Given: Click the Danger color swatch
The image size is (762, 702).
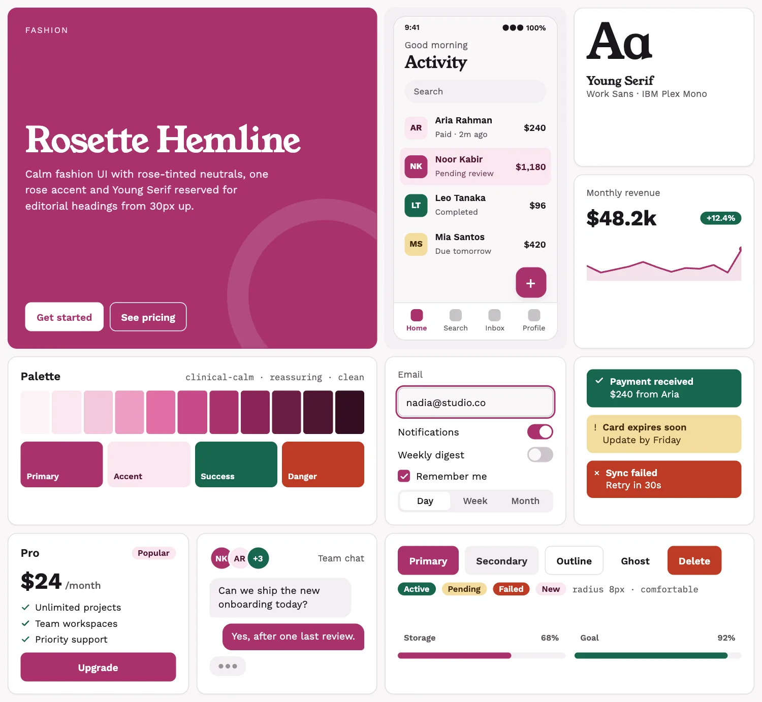Looking at the screenshot, I should click(x=323, y=464).
